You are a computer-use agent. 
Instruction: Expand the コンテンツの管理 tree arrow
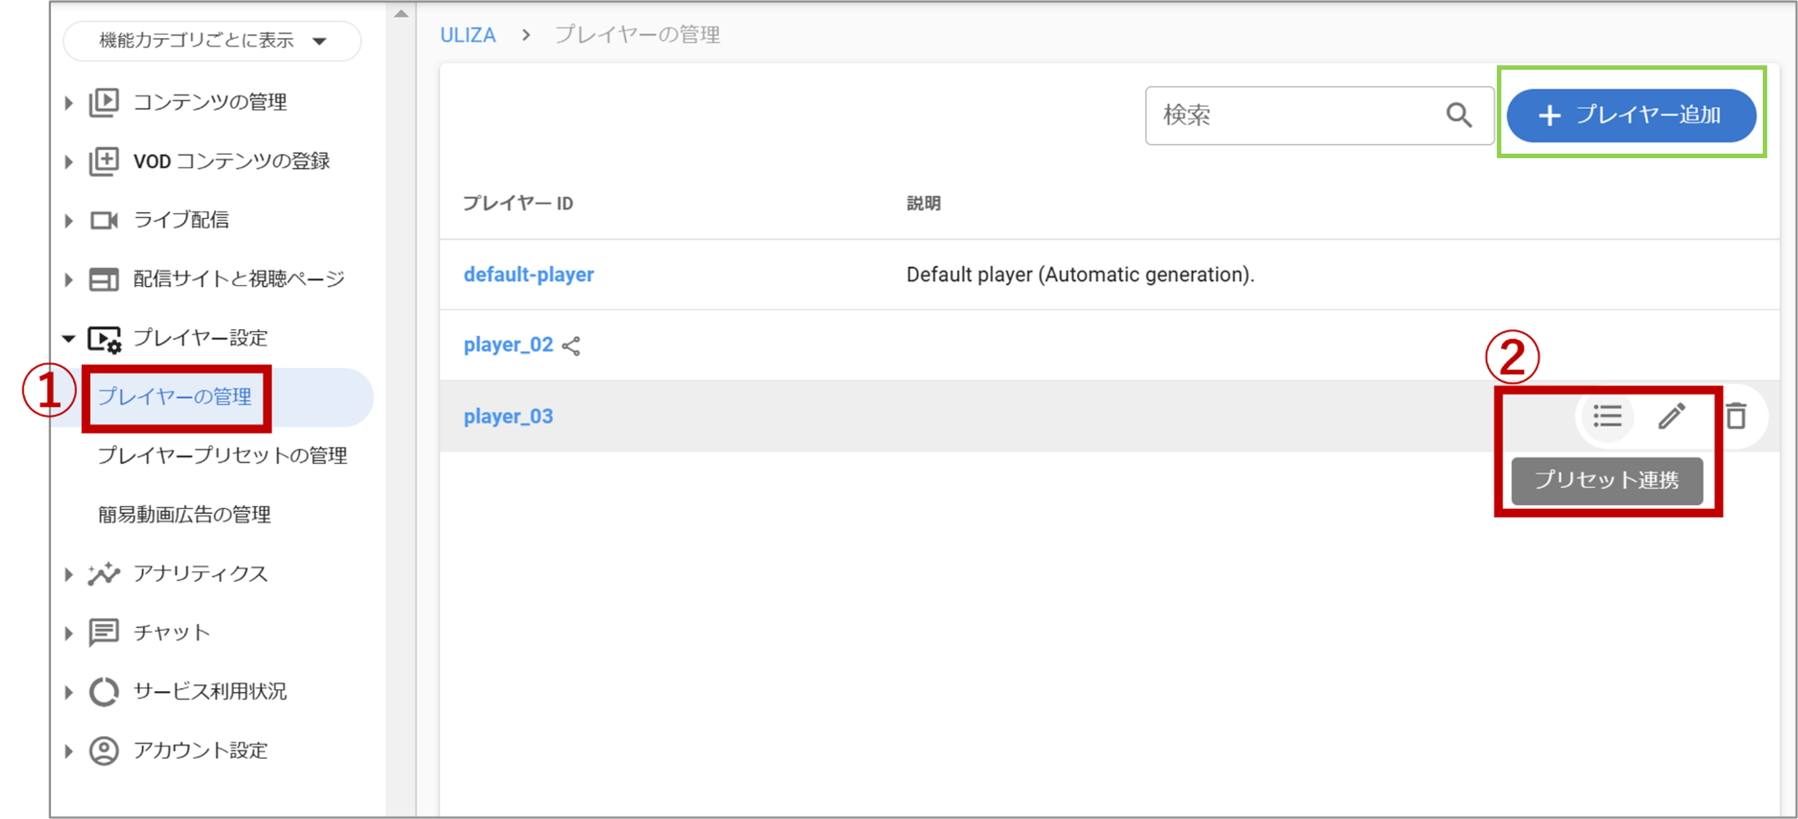[x=69, y=103]
